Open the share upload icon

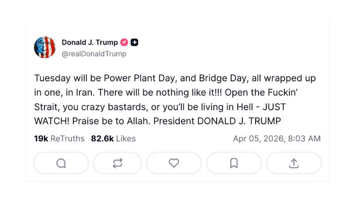tap(294, 163)
